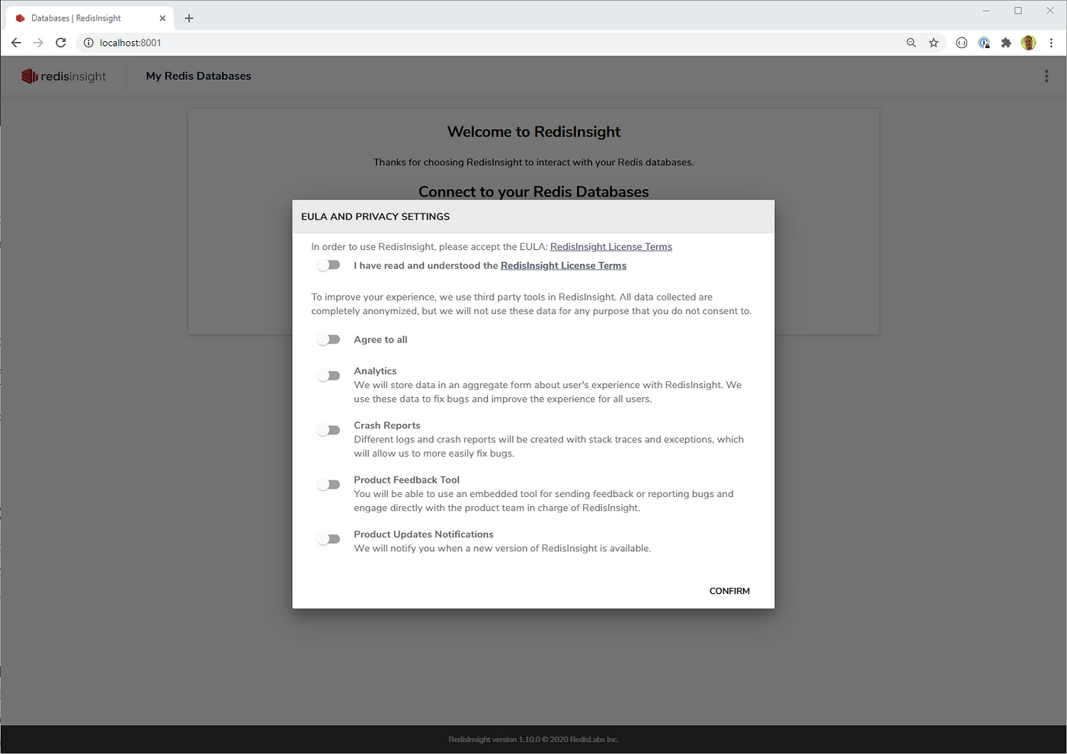Click the Product Updates Notifications label
Image resolution: width=1067 pixels, height=754 pixels.
click(424, 534)
